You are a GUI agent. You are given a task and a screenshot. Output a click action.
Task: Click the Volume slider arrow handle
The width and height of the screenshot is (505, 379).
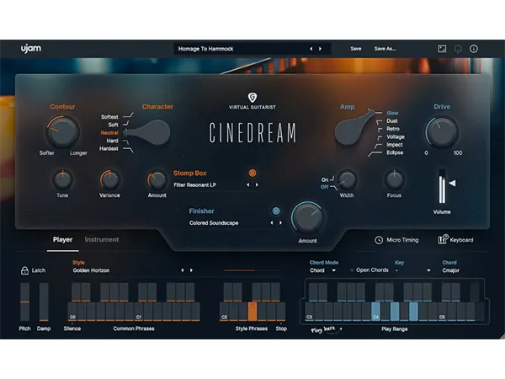coord(453,183)
